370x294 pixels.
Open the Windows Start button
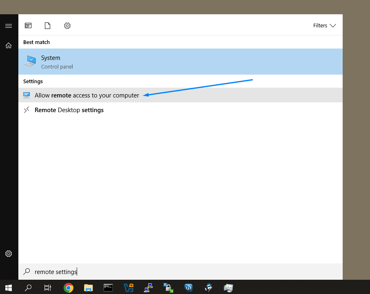[x=9, y=287]
